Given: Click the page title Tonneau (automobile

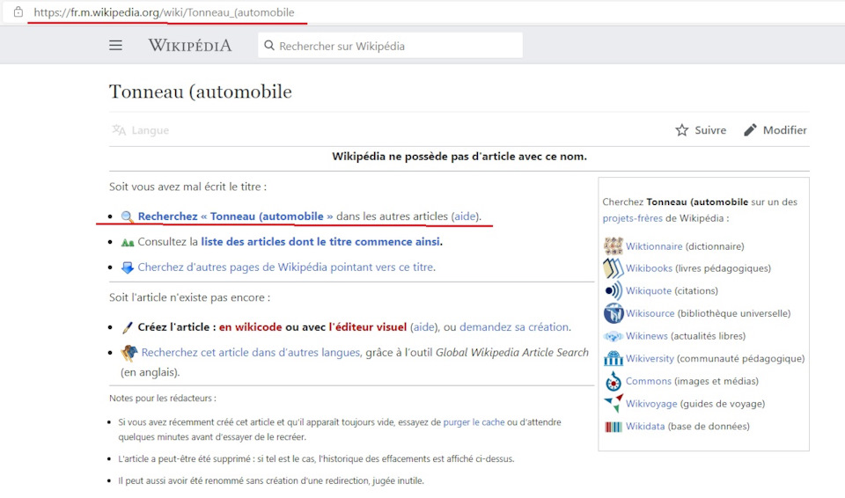Looking at the screenshot, I should pyautogui.click(x=201, y=92).
